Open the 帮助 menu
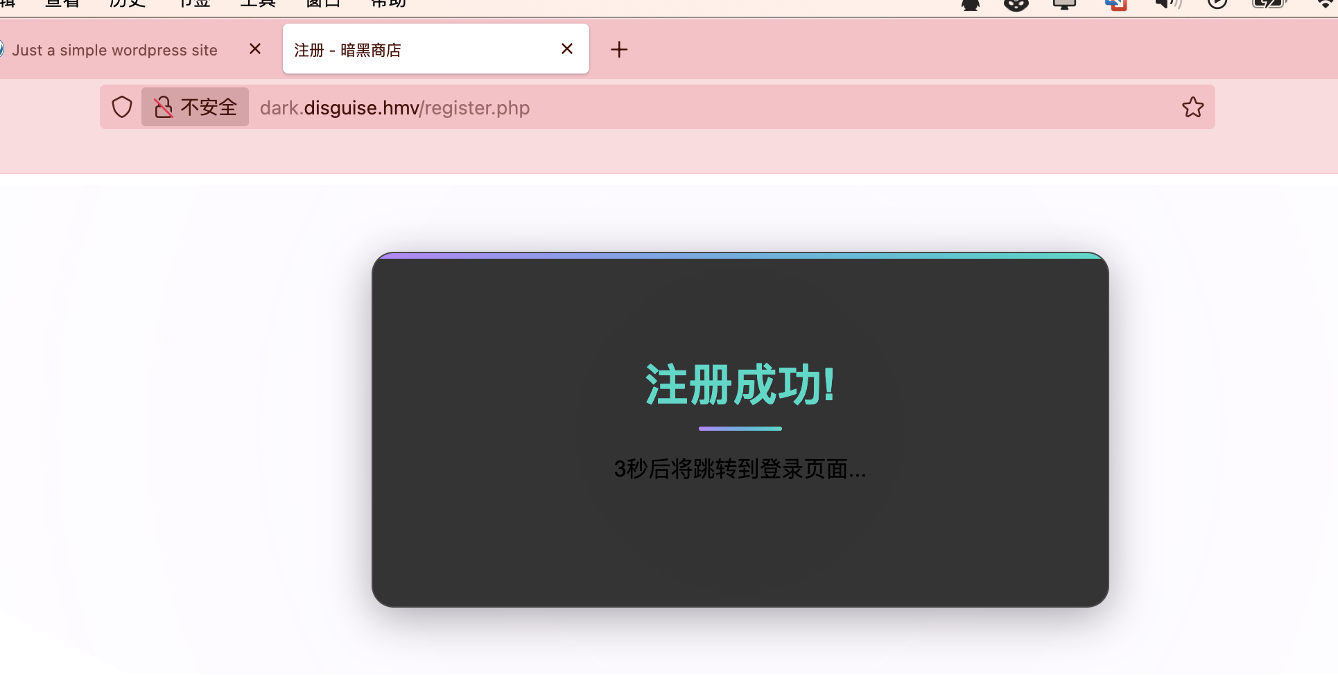Viewport: 1338px width, 677px height. [388, 3]
